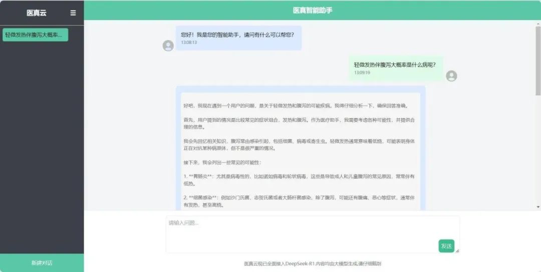Click the user message 轻微发热伴腹泻大概率是什么病呢？
Image resolution: width=541 pixels, height=272 pixels.
pos(395,68)
